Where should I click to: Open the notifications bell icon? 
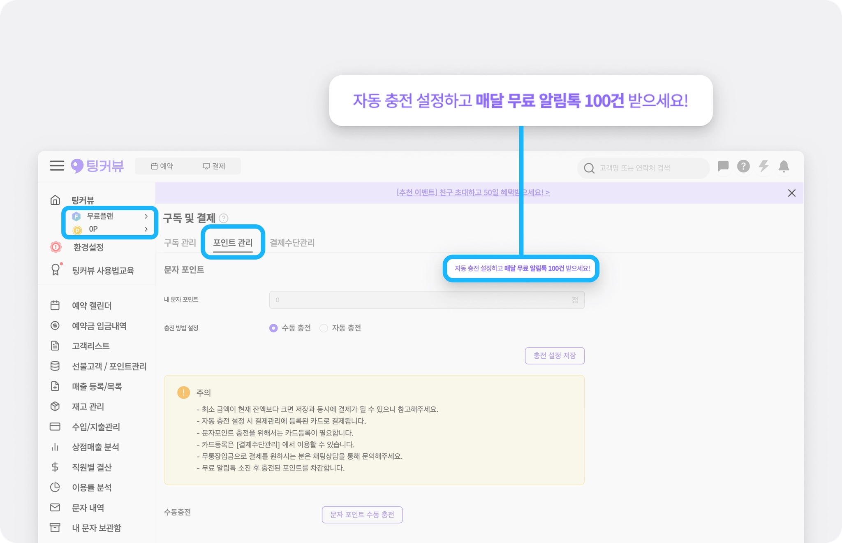pyautogui.click(x=784, y=166)
